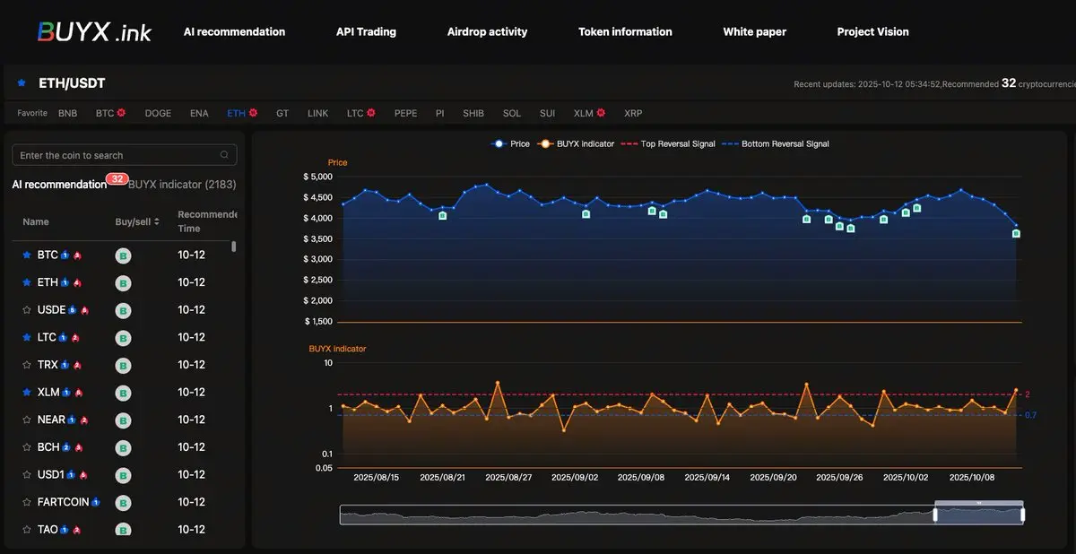1076x554 pixels.
Task: Click the BUYX.ink logo
Action: point(94,32)
